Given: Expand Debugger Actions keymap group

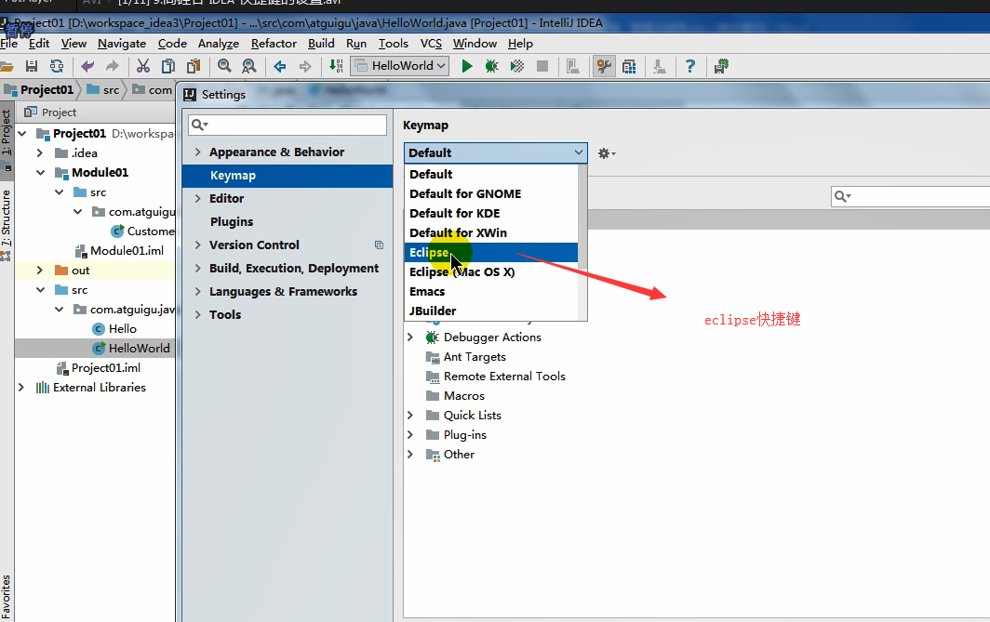Looking at the screenshot, I should pyautogui.click(x=410, y=337).
